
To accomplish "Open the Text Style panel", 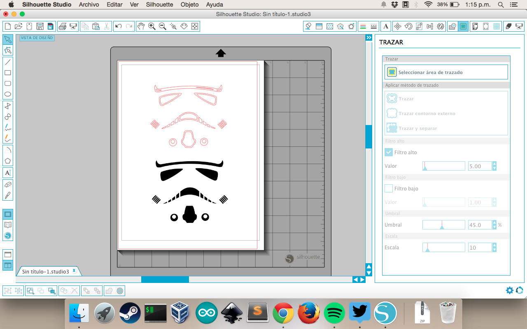I will pos(386,26).
